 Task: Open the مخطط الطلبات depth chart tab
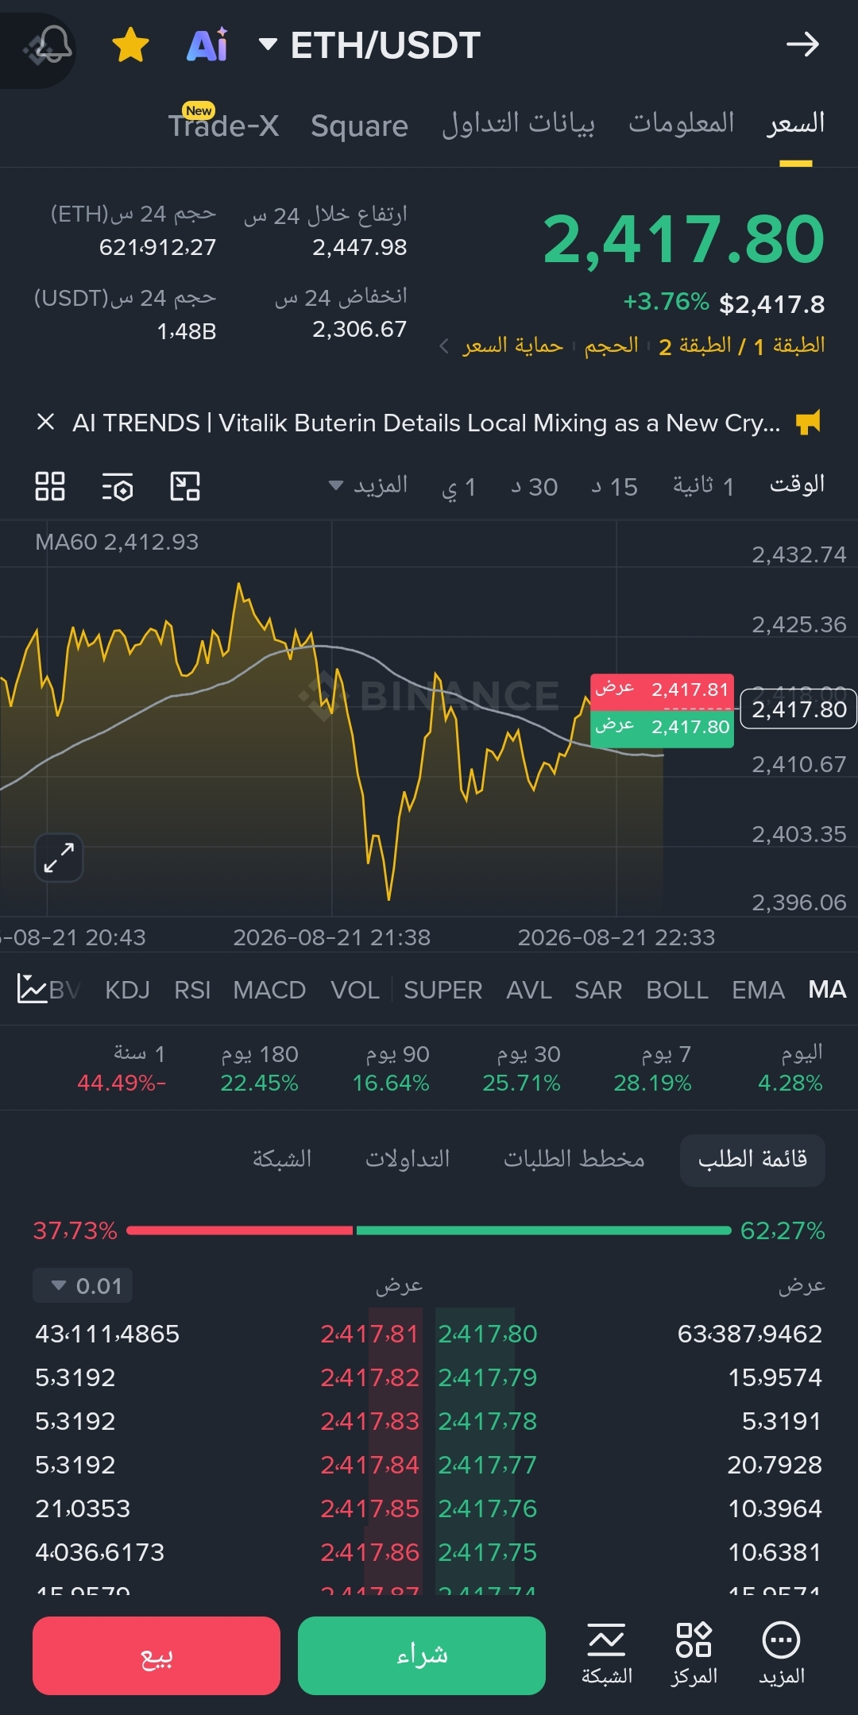point(574,1160)
